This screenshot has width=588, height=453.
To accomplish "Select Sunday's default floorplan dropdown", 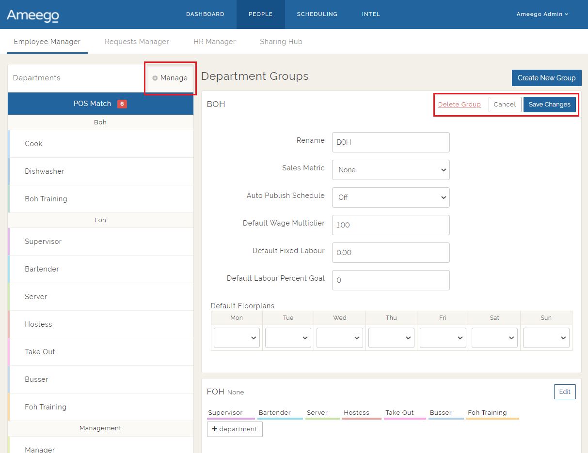I will coord(546,338).
